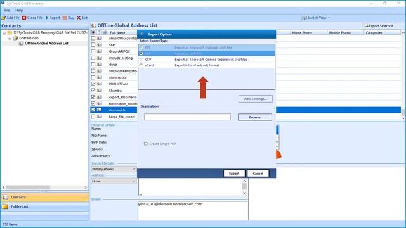Click the contact card icon for PUBLICTEAM
The height and width of the screenshot is (228, 406).
100,84
